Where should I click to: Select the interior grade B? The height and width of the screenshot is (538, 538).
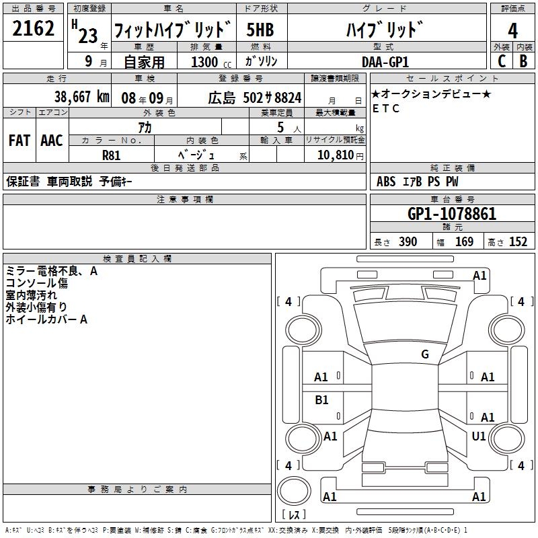click(x=523, y=61)
